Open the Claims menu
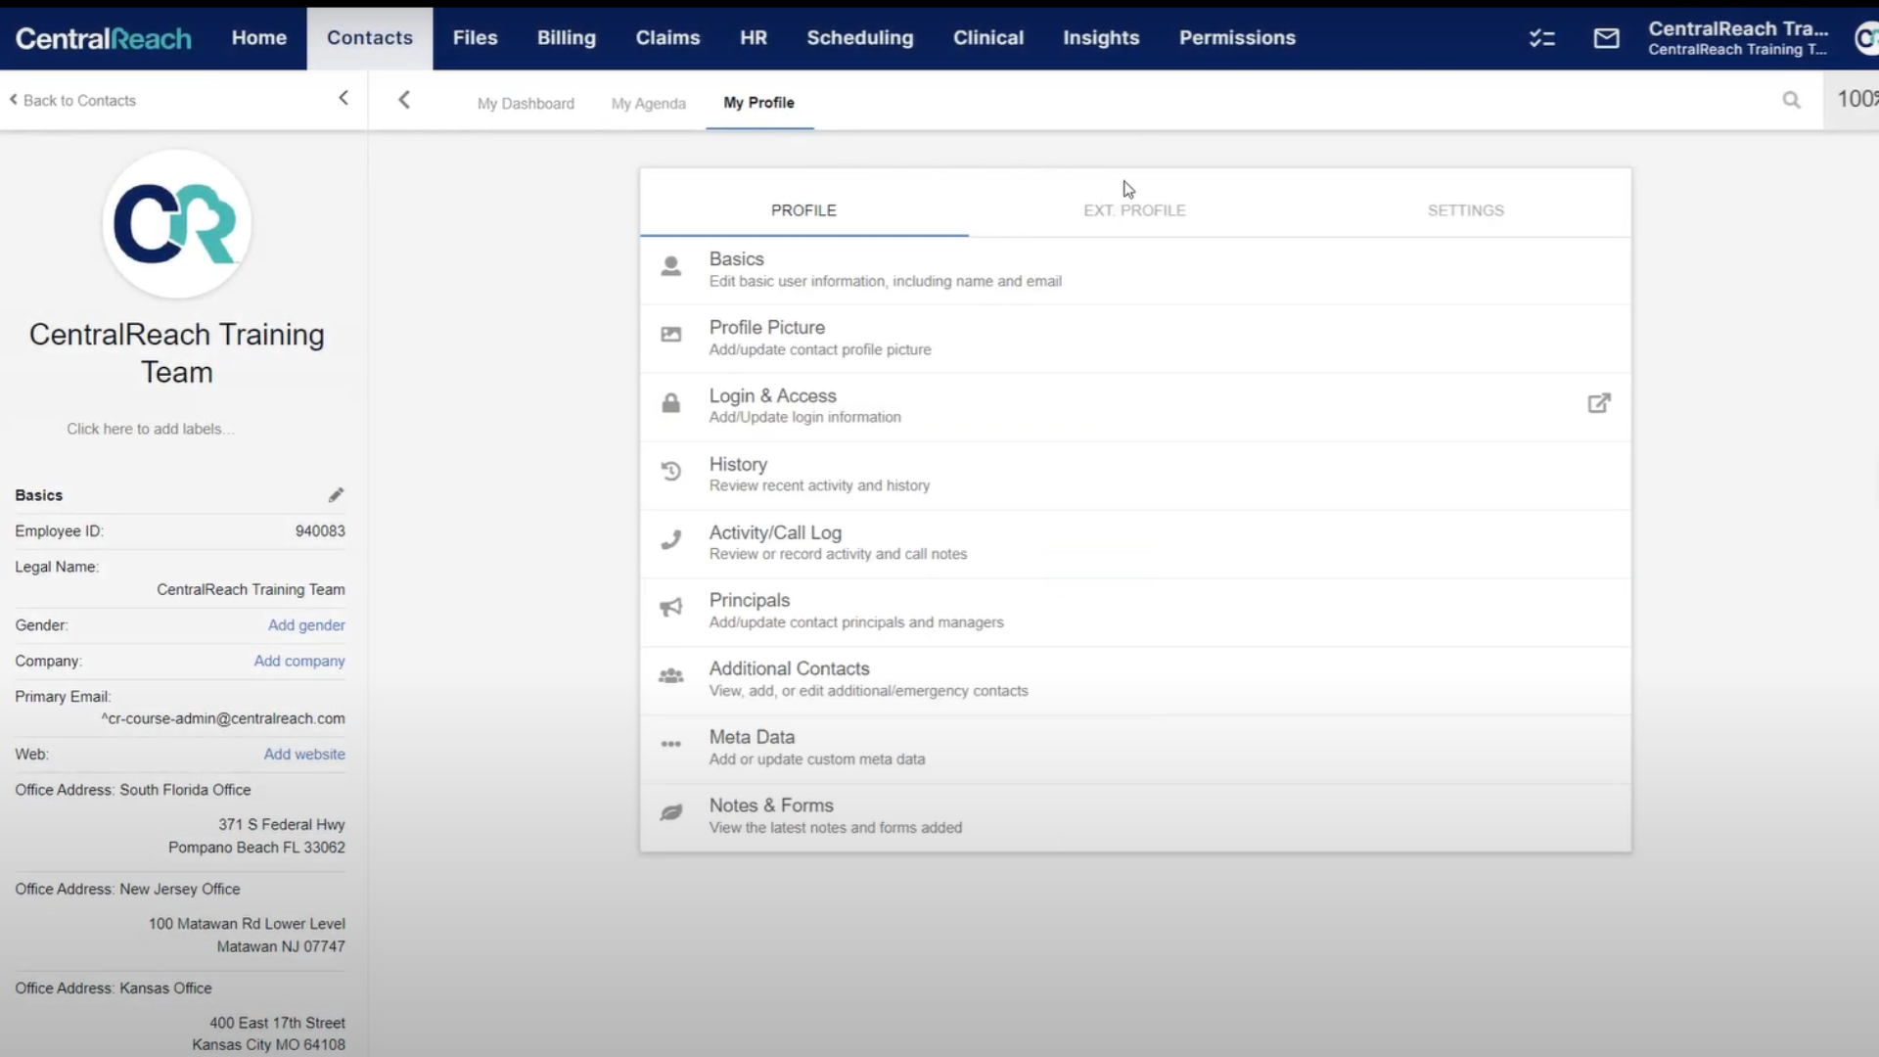Image resolution: width=1879 pixels, height=1057 pixels. (x=667, y=38)
